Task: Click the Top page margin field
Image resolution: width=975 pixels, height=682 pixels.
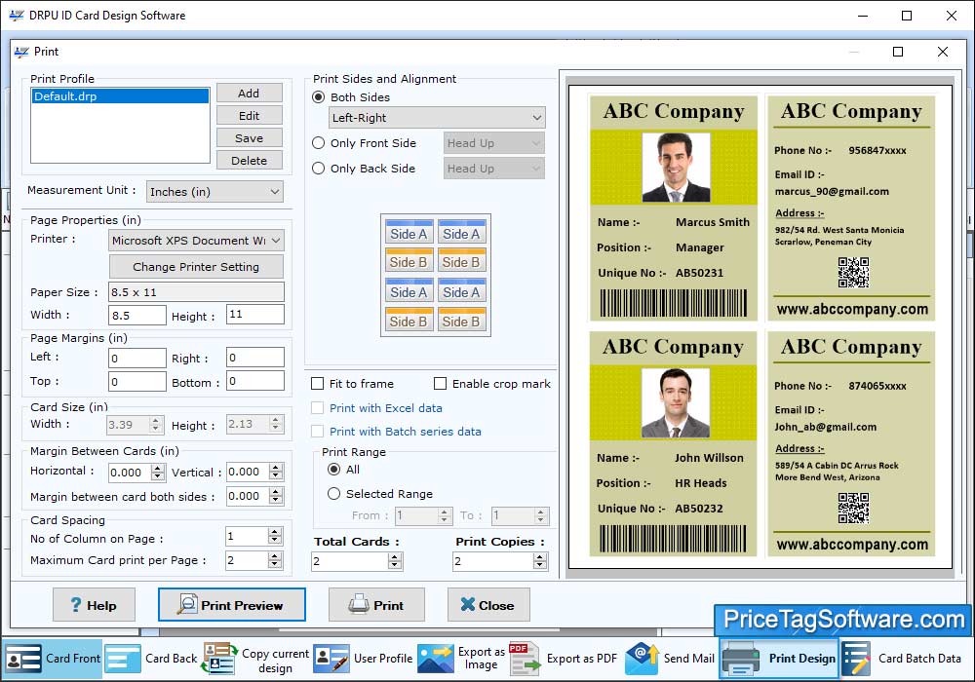Action: [137, 381]
